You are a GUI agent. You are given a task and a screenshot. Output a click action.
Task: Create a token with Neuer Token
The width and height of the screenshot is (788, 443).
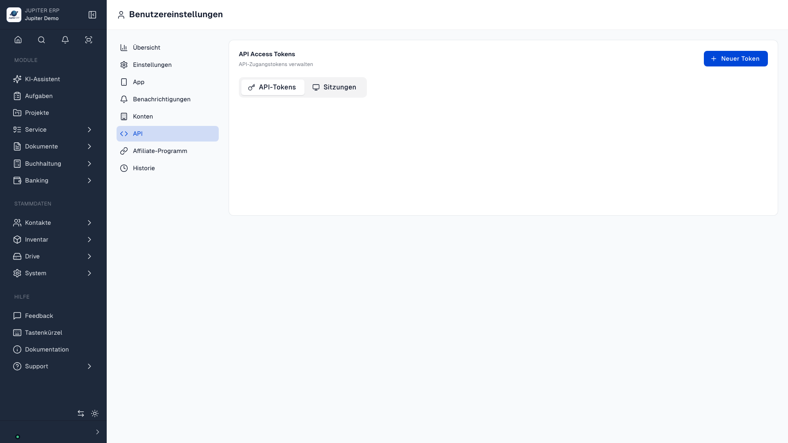click(x=735, y=59)
